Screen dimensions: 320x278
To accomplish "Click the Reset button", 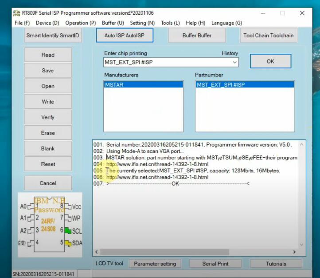I will tap(48, 164).
